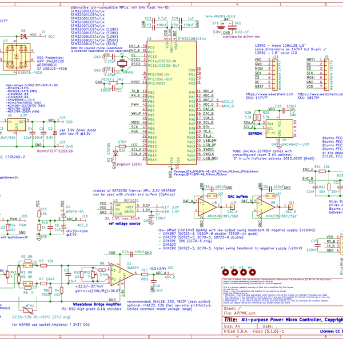Viewport: 343px width, 343px height.
Task: Select the J19 DAC_A test point
Action: tap(232, 207)
